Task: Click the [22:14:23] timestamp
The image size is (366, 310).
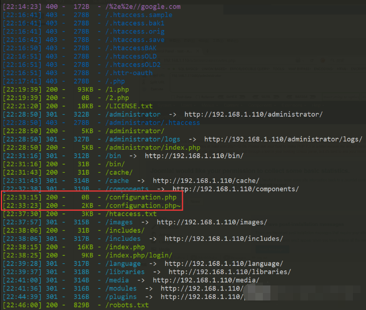Action: [x=22, y=7]
